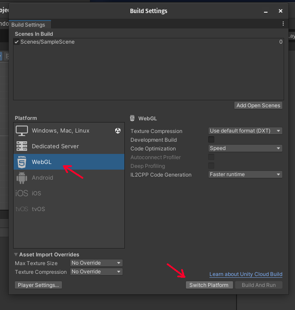Minimize the Build Settings window
Image resolution: width=295 pixels, height=310 pixels.
[x=266, y=11]
